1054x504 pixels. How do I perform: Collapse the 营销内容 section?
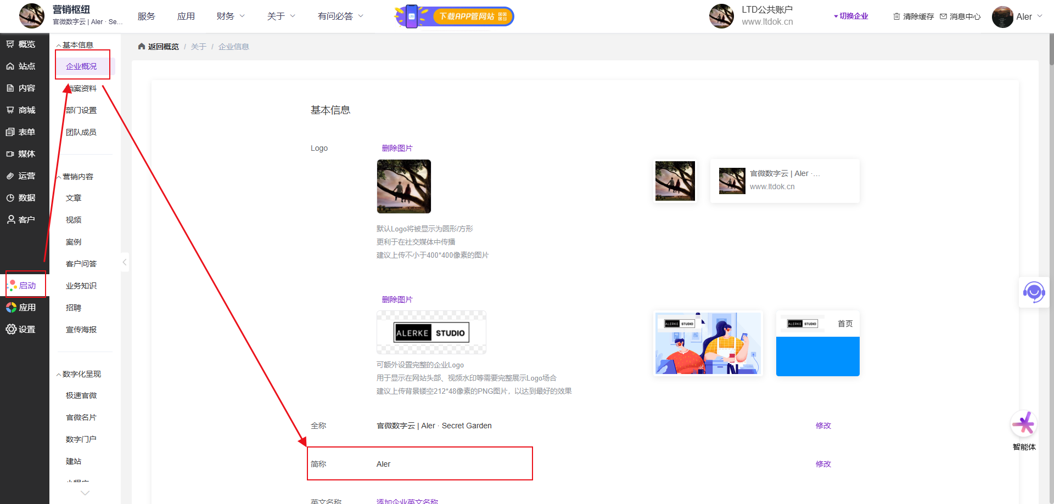coord(59,177)
